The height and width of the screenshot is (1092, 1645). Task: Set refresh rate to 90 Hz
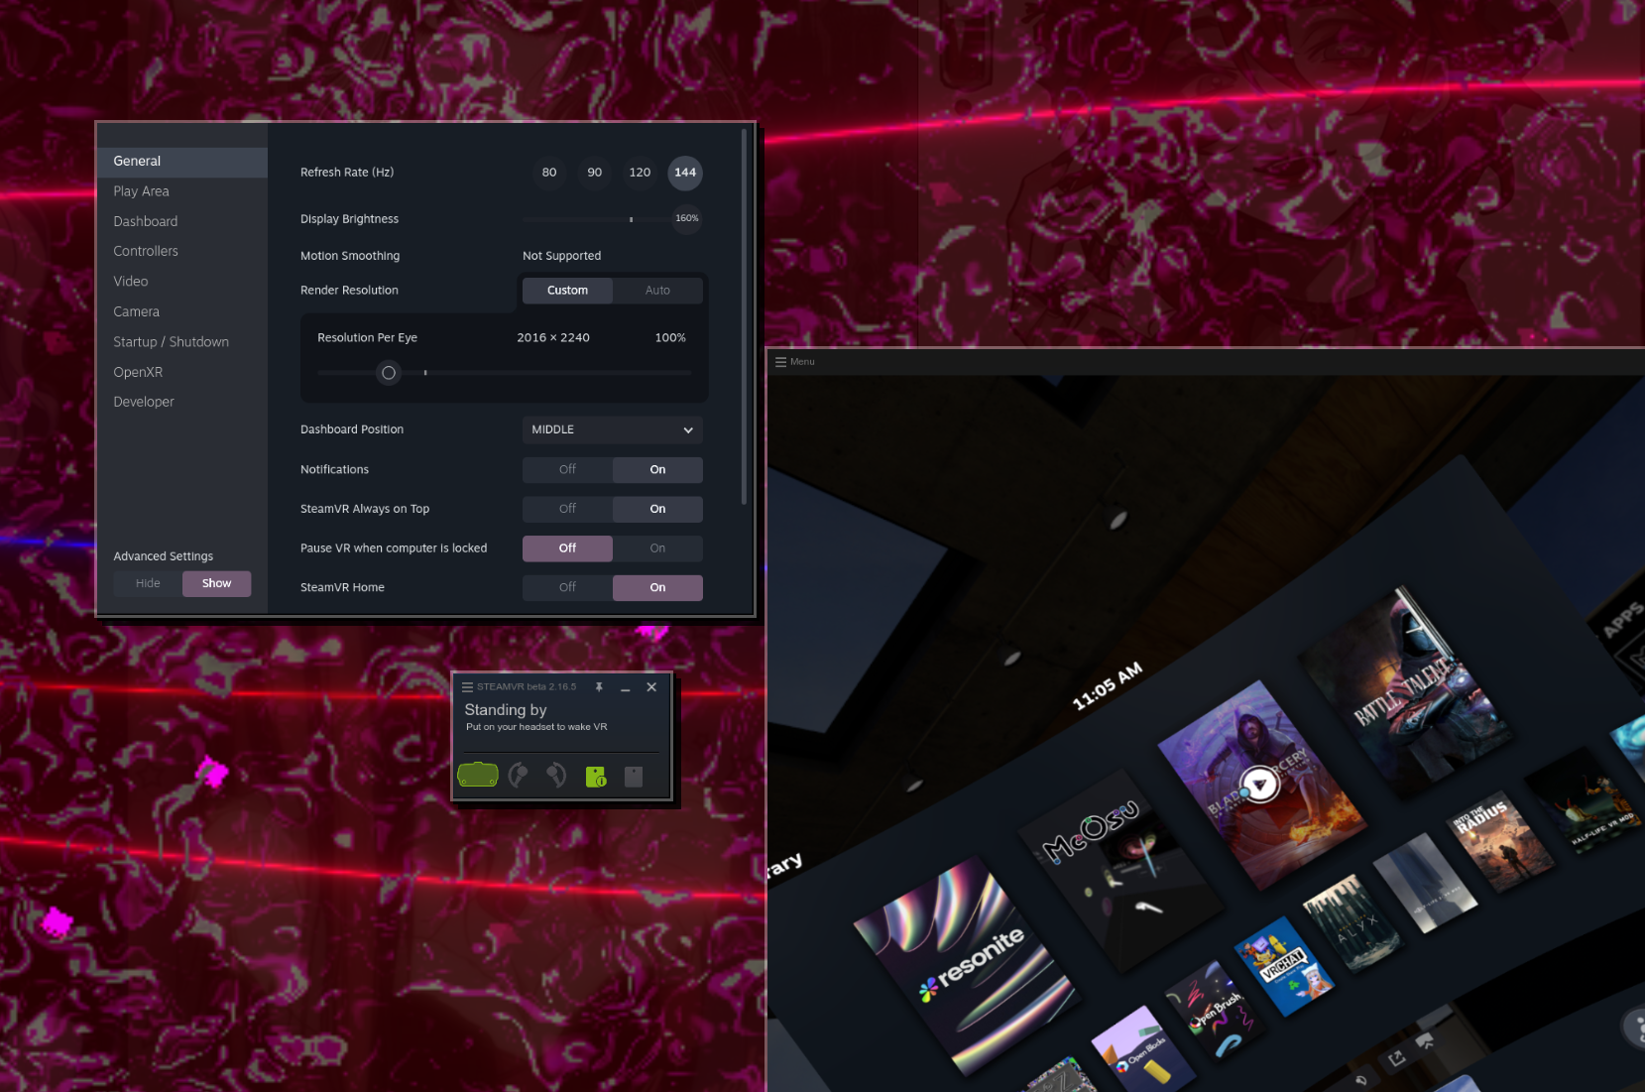[x=595, y=173]
